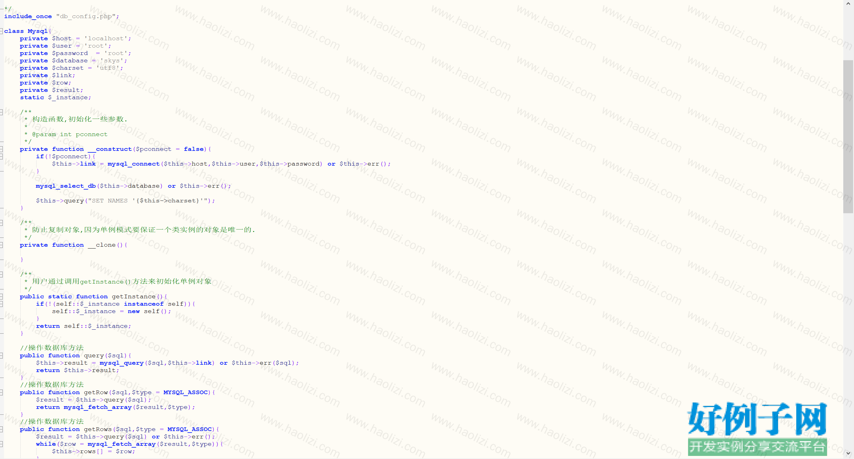Click the class Mysql declaration text
Viewport: 854px width, 459px height.
pos(28,31)
